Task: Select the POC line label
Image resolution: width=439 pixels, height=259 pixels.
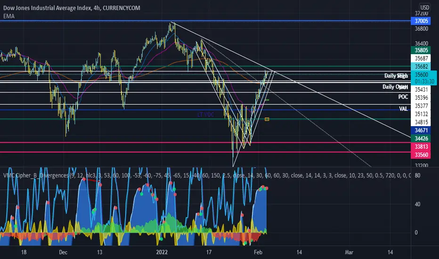Action: [x=403, y=97]
